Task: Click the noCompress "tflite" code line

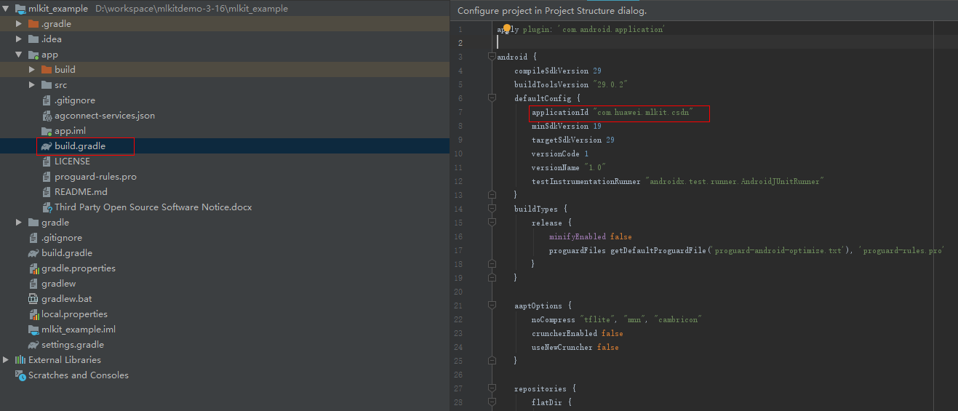Action: (x=617, y=319)
